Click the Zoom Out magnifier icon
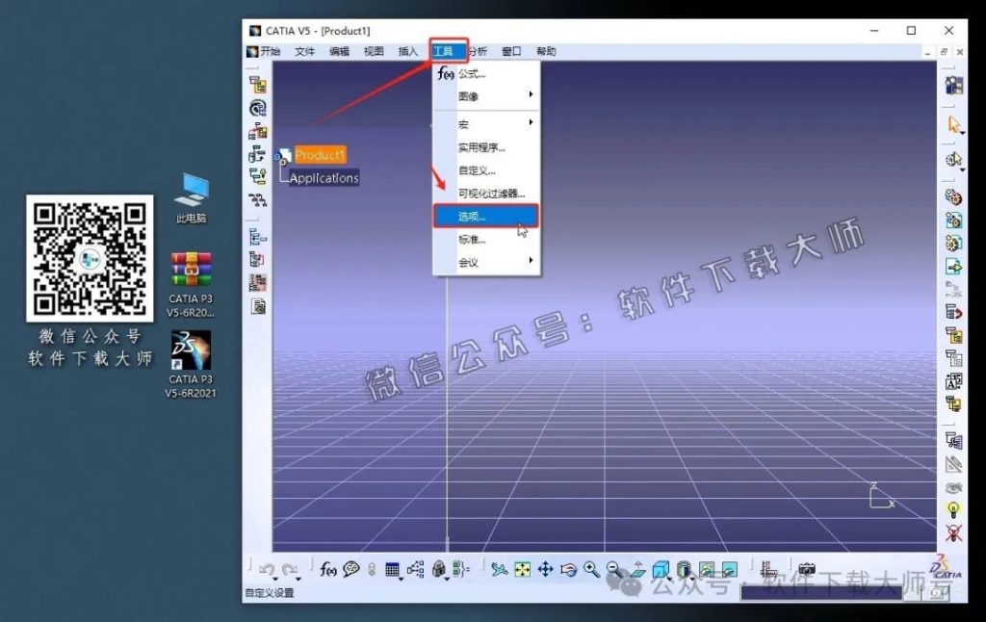Image resolution: width=986 pixels, height=622 pixels. [x=612, y=569]
